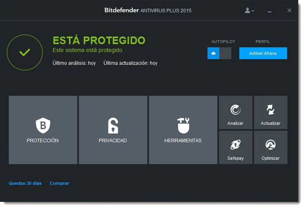Click the Última actualización: hoy text

(x=131, y=63)
